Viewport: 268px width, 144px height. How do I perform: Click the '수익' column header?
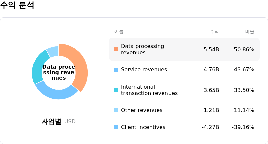(x=214, y=32)
